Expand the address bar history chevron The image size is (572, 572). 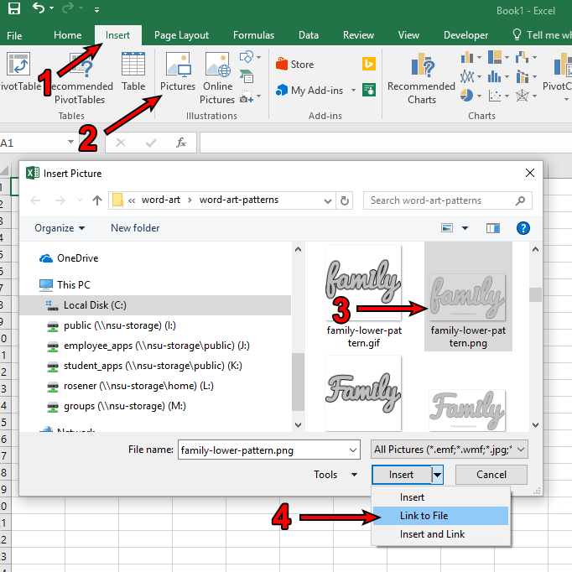tap(328, 200)
